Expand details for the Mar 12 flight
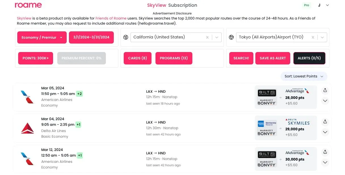This screenshot has width=345, height=175. tap(325, 162)
